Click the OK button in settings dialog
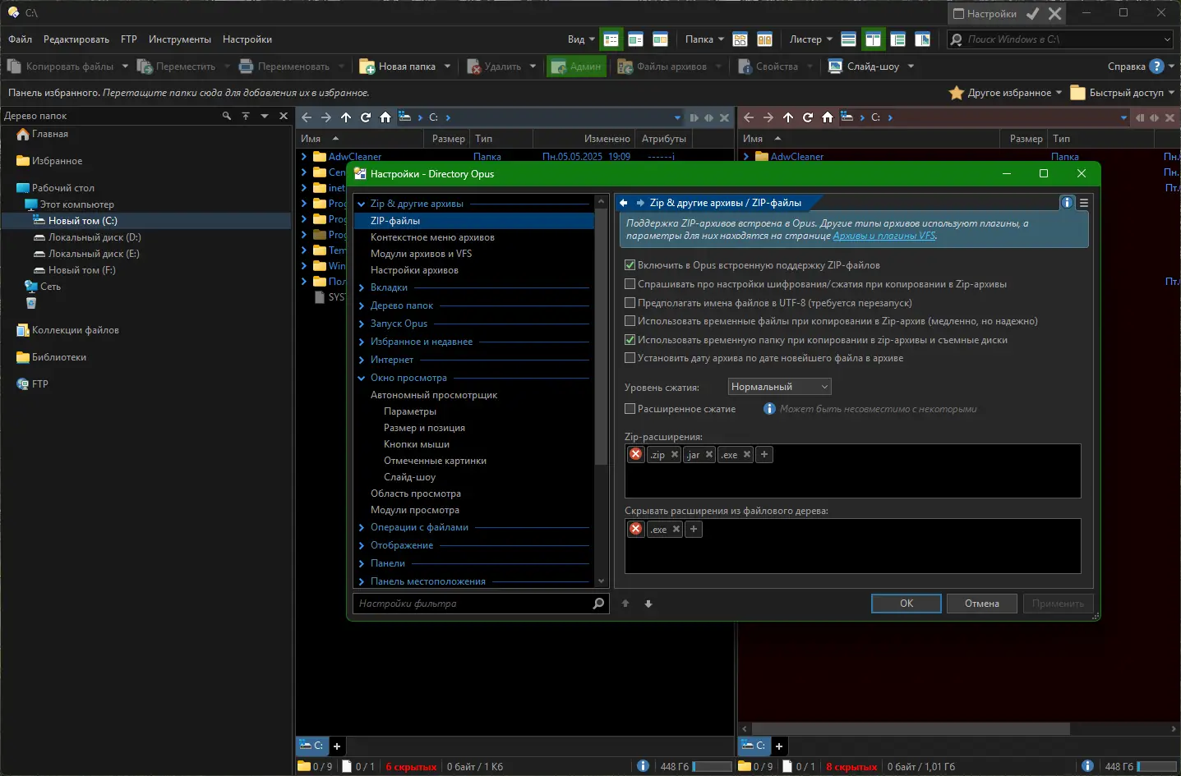This screenshot has width=1181, height=776. 906,604
